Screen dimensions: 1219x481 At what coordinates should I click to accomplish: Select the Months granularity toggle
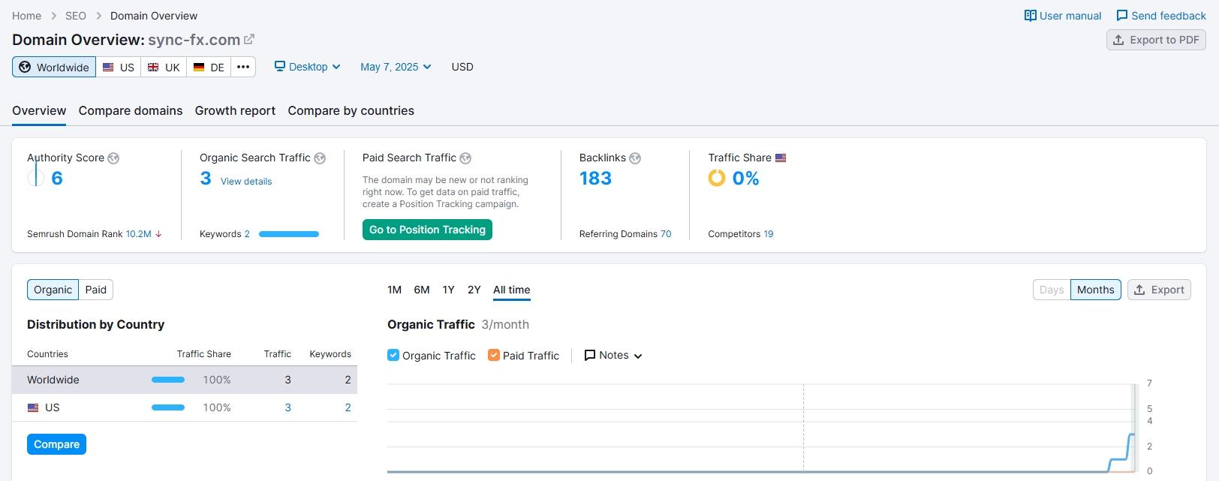[1096, 290]
